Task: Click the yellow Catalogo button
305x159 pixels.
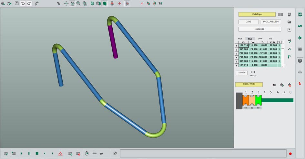Action: click(257, 14)
